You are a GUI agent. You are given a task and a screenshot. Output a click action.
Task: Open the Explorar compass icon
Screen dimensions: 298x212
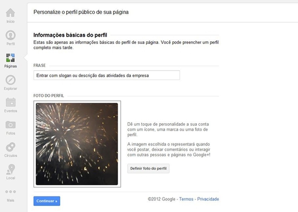point(11,80)
